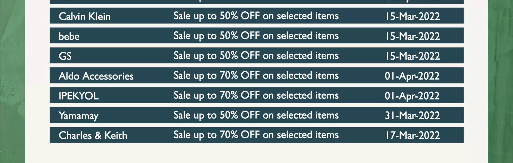Image resolution: width=513 pixels, height=163 pixels.
Task: Select the Calvin Klein brand name
Action: 85,17
